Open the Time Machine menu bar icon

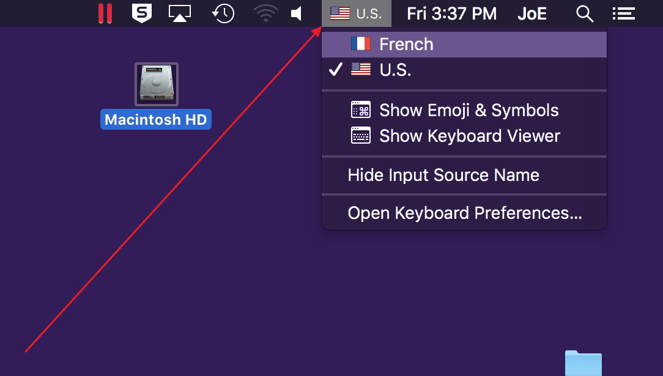(x=223, y=13)
